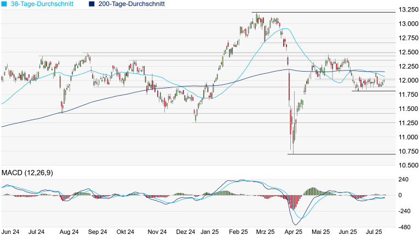
Task: Click the Nov 24 date label
Action: pos(157,232)
